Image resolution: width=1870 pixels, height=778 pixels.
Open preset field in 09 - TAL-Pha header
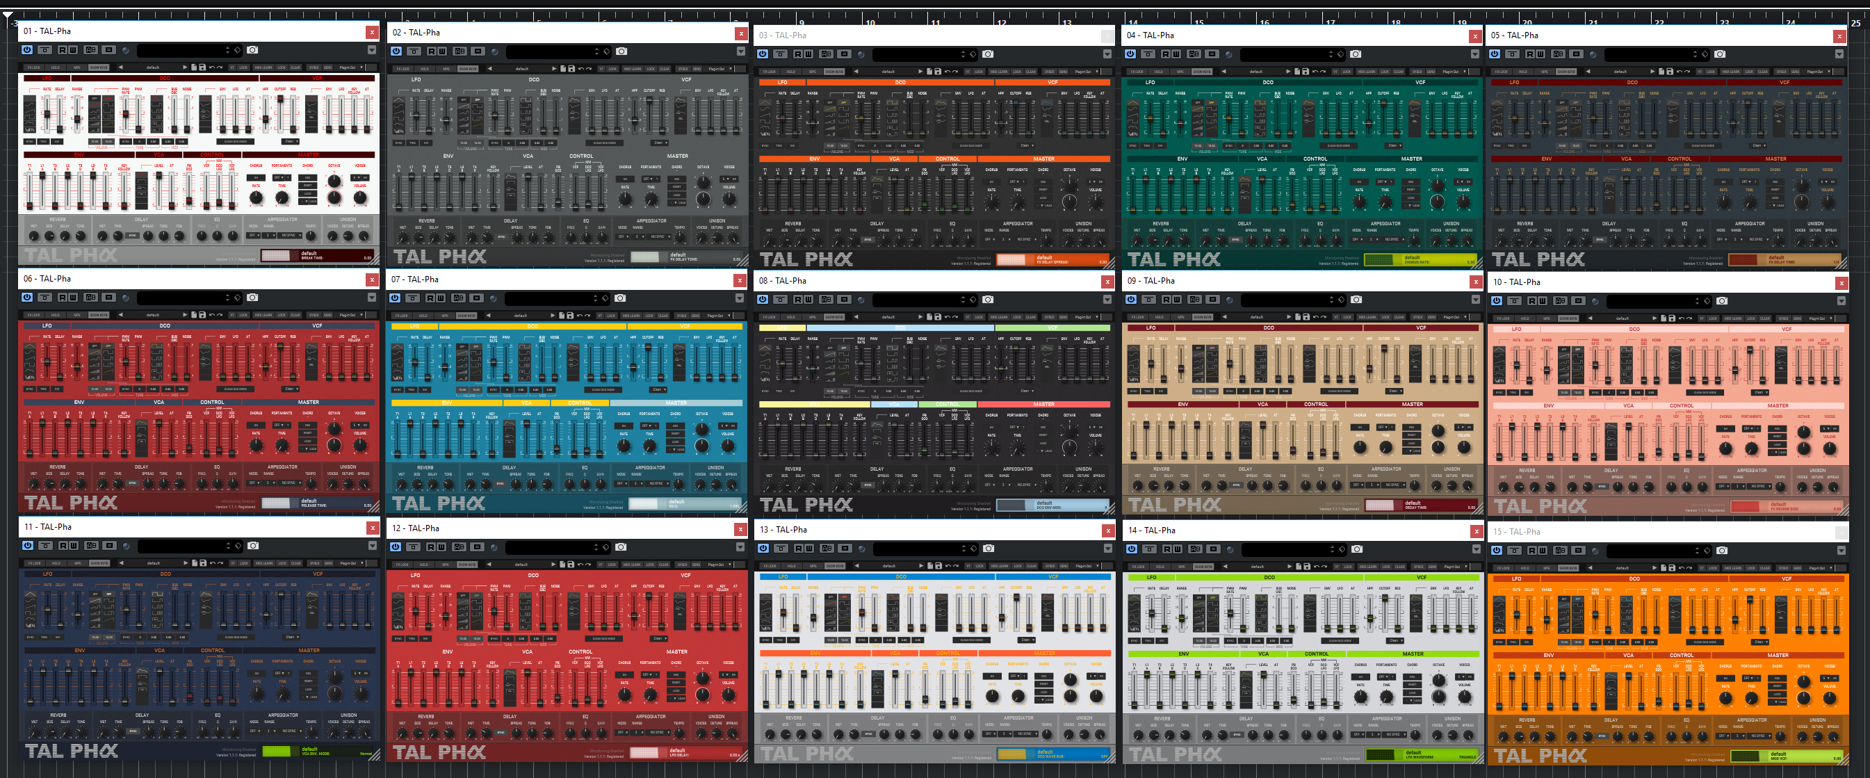point(1294,300)
